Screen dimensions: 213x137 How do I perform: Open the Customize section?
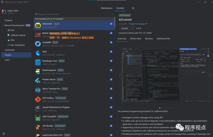(10, 50)
